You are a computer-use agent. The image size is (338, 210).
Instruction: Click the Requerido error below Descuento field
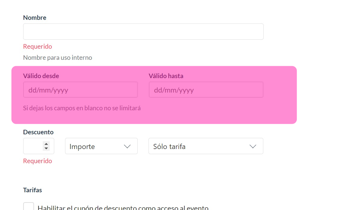(38, 161)
